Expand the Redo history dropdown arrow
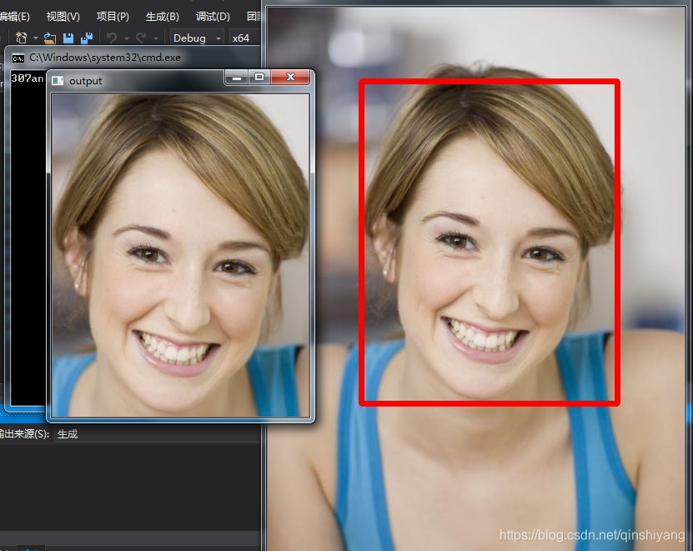 (156, 39)
